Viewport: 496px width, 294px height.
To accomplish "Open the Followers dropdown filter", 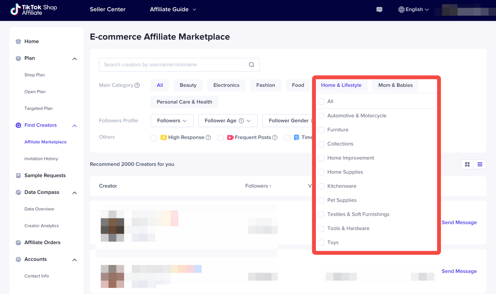I will click(x=172, y=121).
